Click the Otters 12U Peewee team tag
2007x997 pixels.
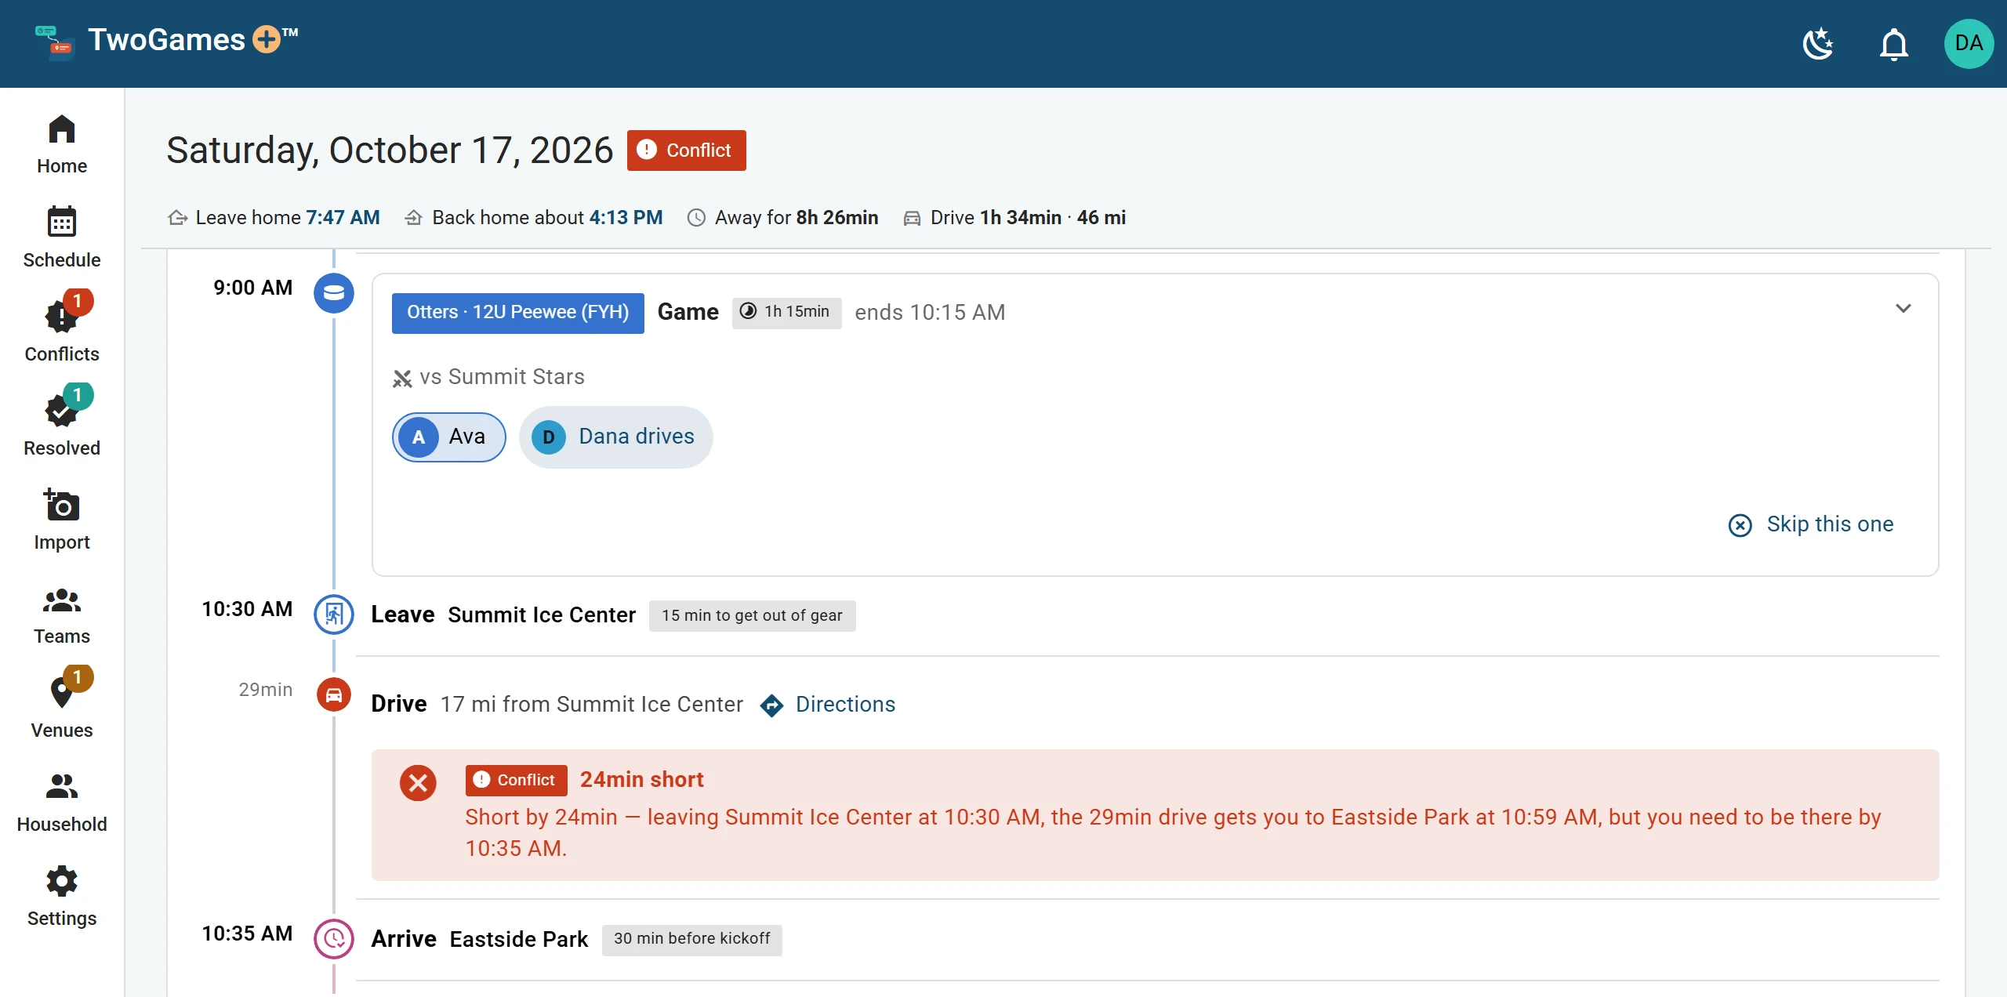tap(518, 313)
